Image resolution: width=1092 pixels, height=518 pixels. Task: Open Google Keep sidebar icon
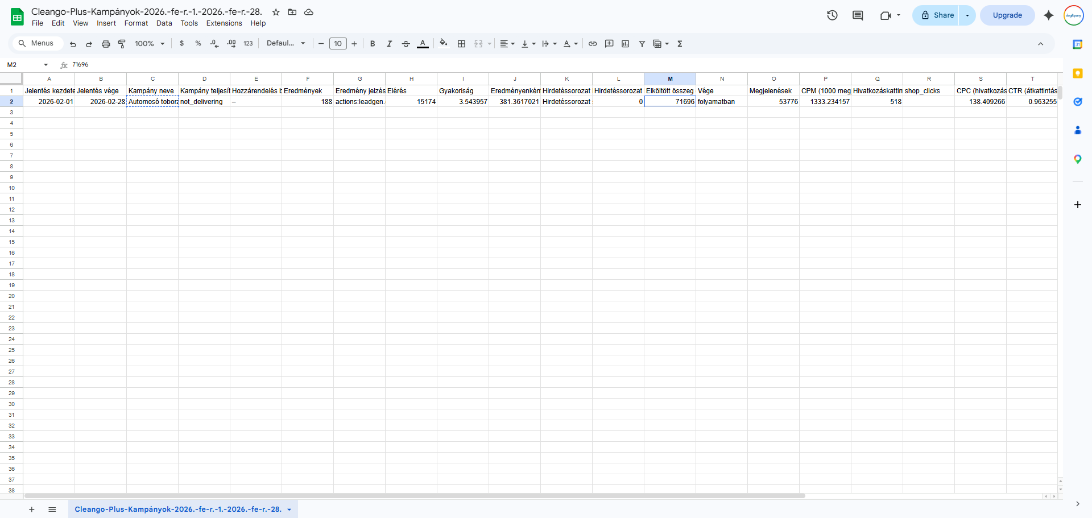pos(1077,73)
